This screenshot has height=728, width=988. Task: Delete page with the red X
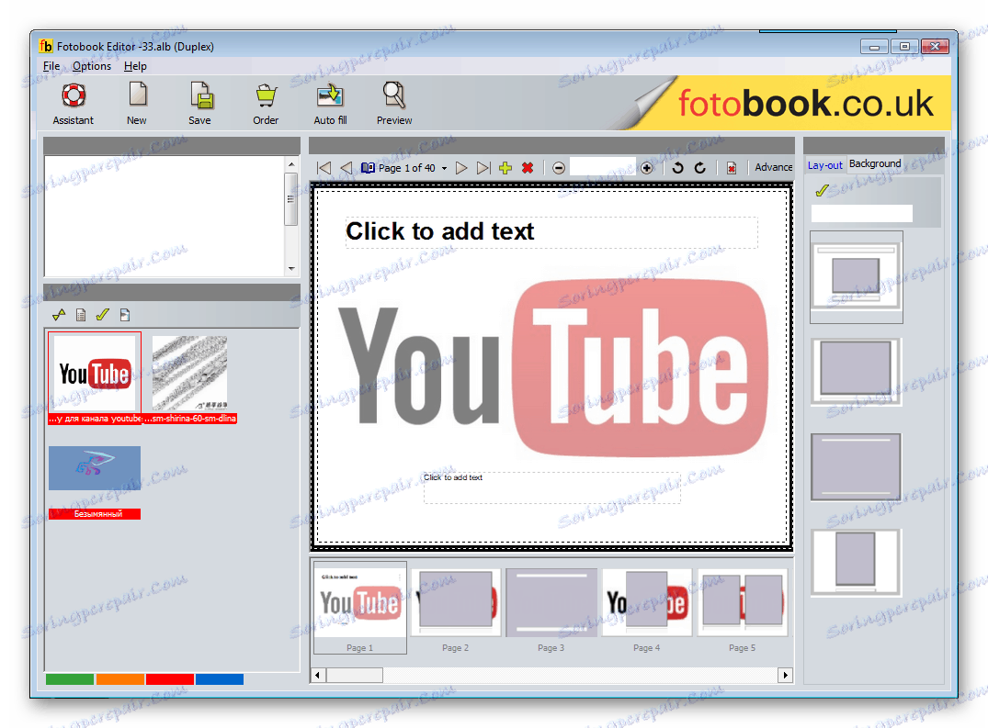click(528, 168)
